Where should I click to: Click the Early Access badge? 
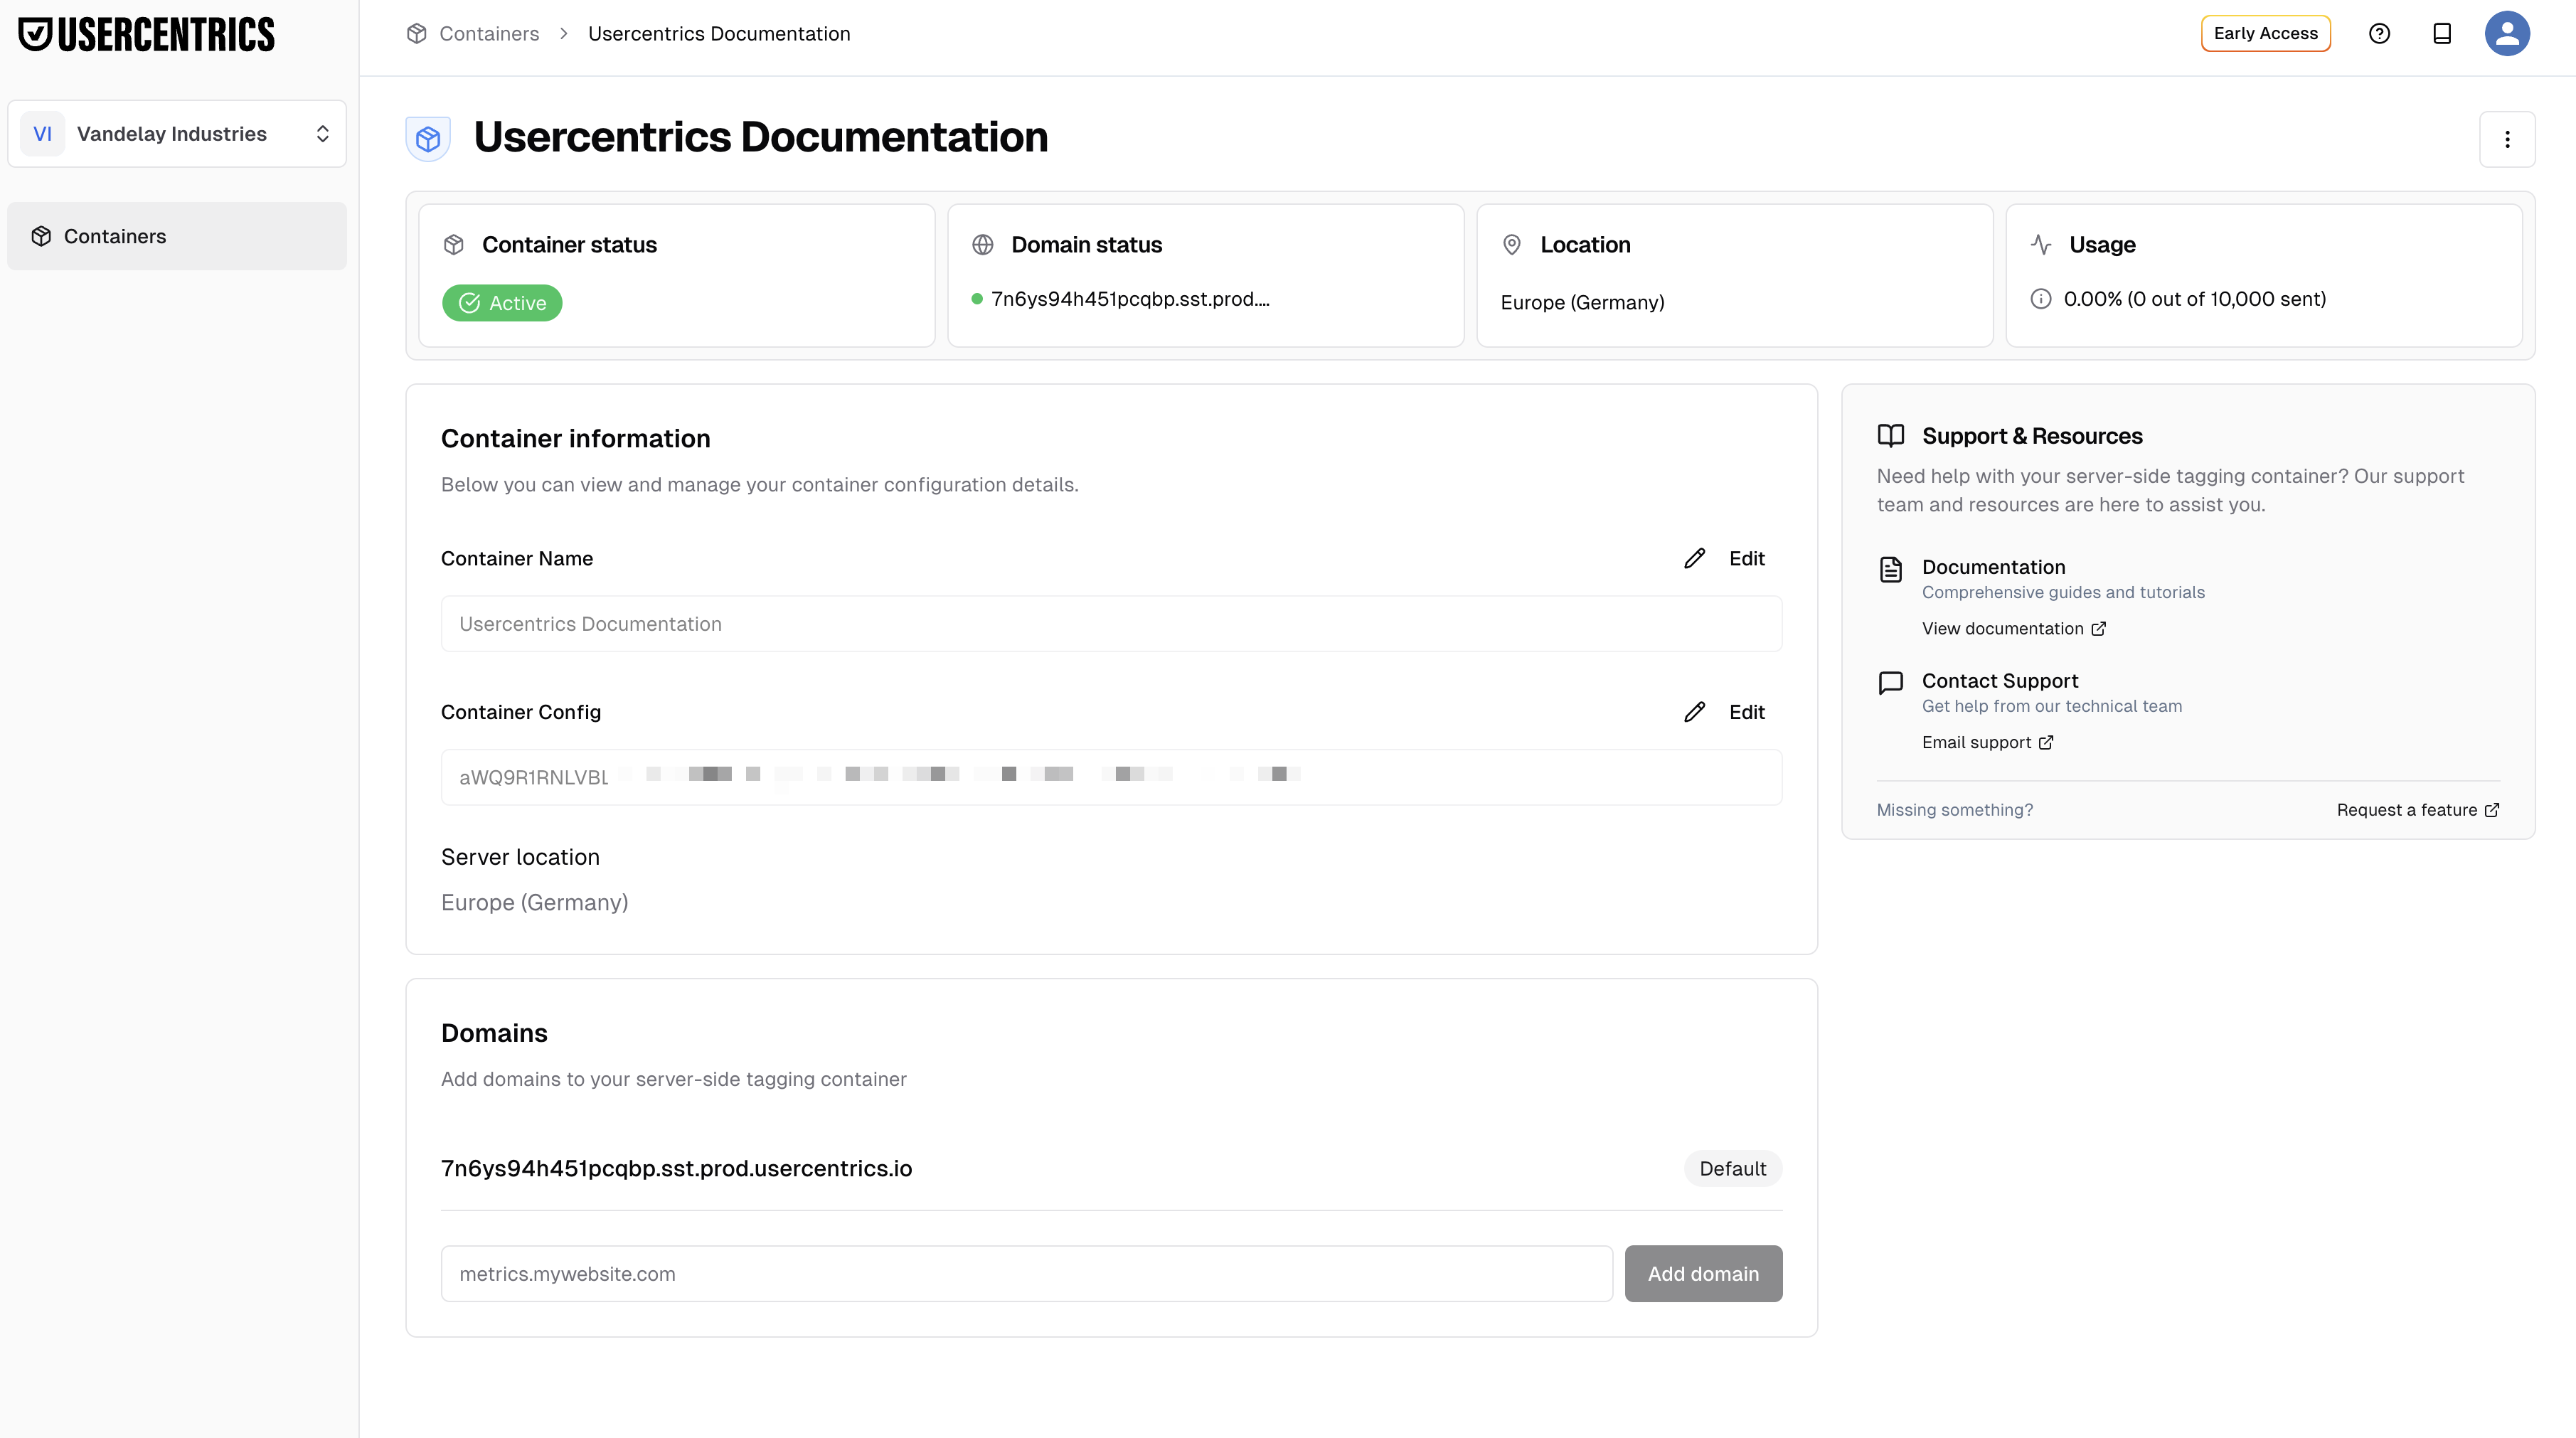2265,33
